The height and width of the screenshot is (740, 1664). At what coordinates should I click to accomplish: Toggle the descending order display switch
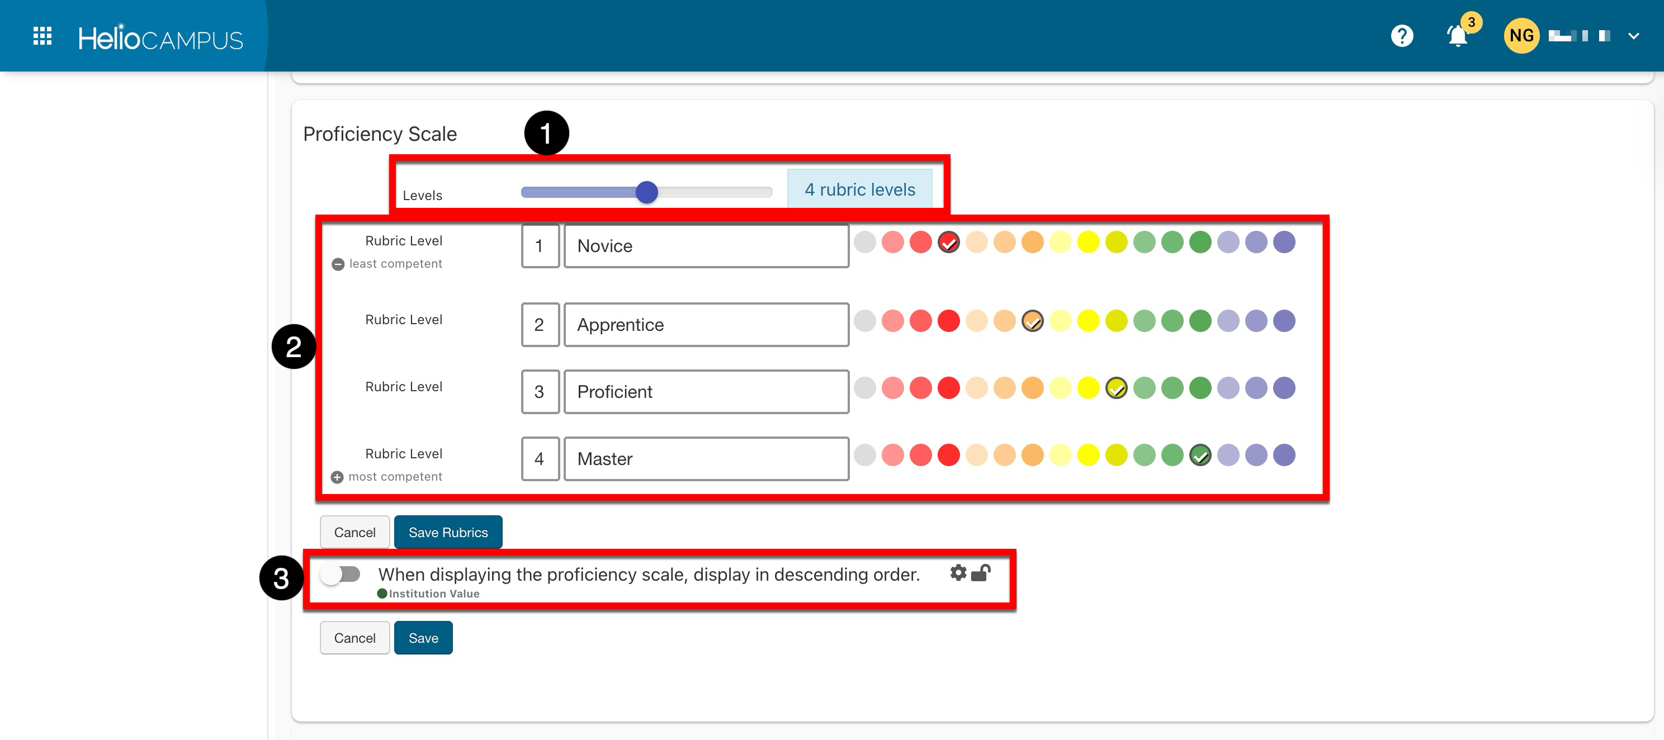pos(342,574)
